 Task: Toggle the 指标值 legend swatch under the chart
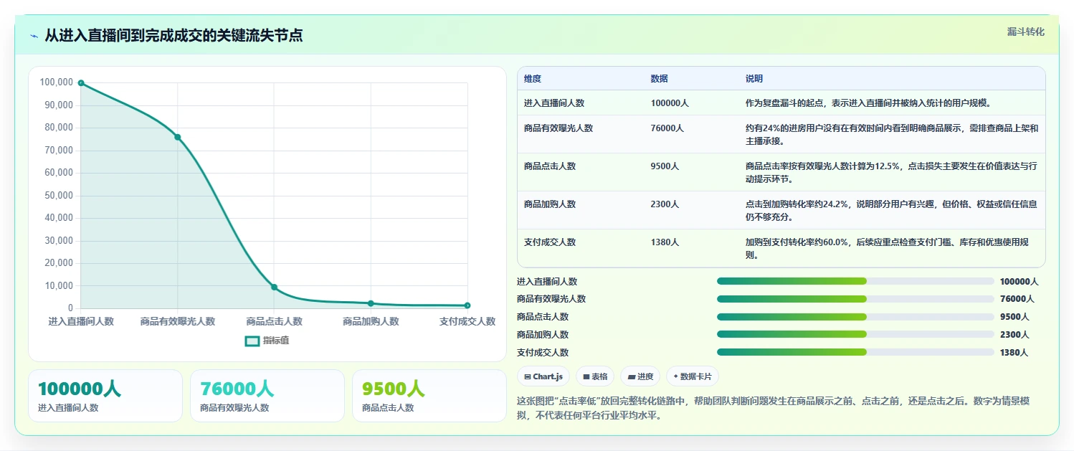252,341
